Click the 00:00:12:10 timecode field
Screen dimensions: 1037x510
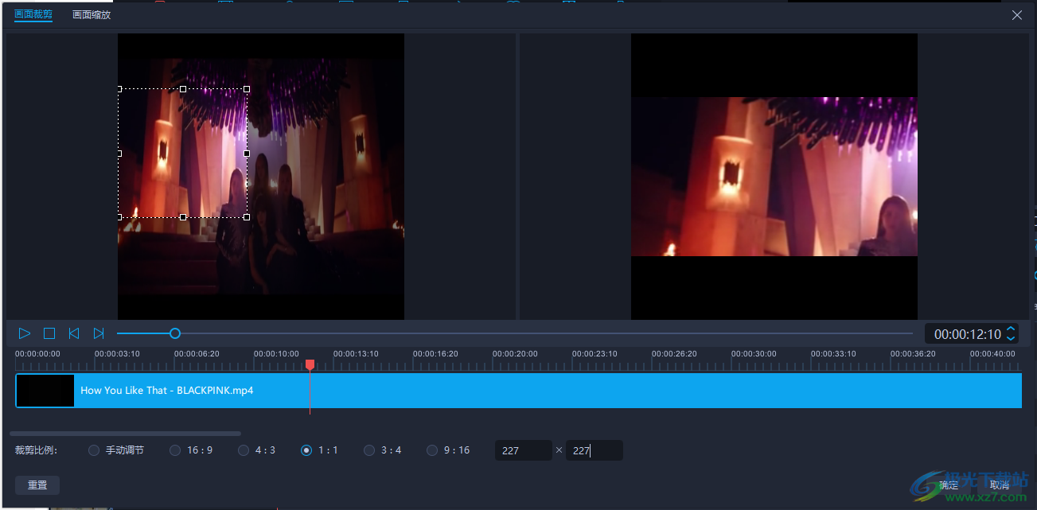coord(967,334)
